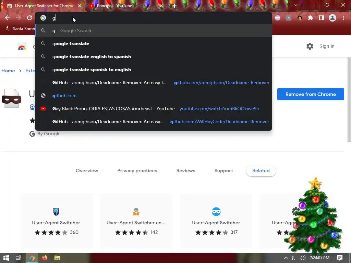Screen dimensions: 351x263
Task: Open the notification center icon
Action: (x=340, y=258)
